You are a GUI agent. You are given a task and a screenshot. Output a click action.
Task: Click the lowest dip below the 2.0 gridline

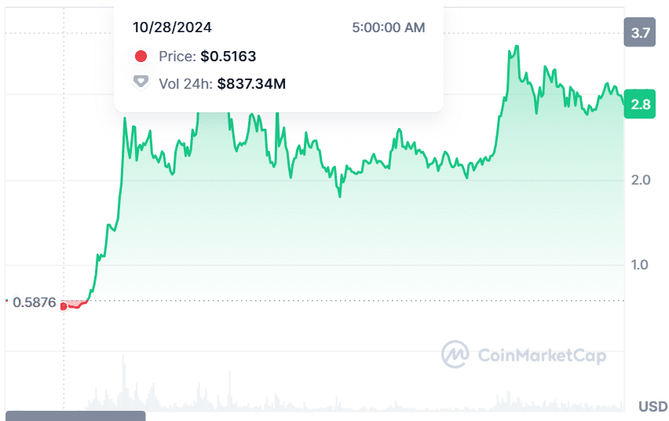click(339, 196)
